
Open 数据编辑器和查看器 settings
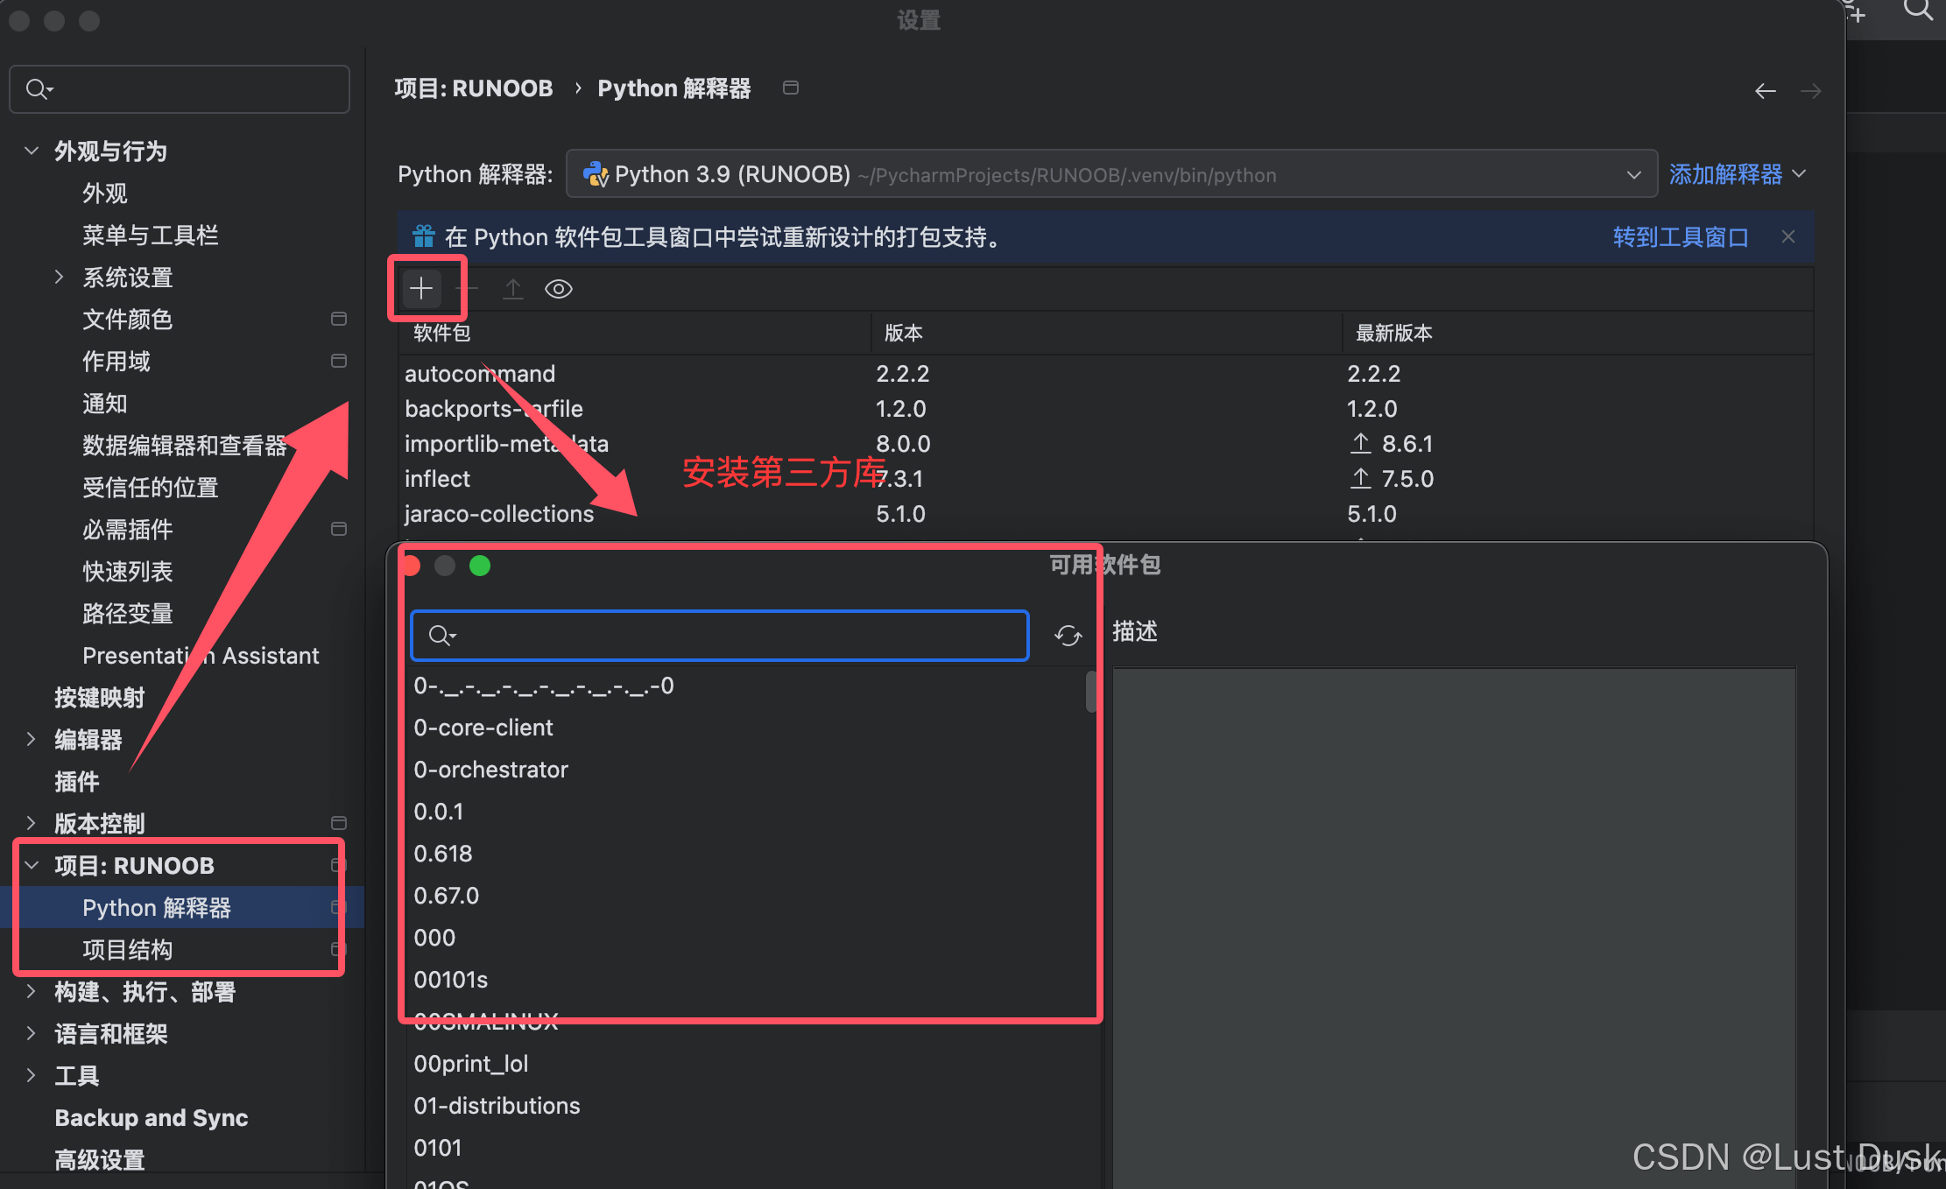185,445
